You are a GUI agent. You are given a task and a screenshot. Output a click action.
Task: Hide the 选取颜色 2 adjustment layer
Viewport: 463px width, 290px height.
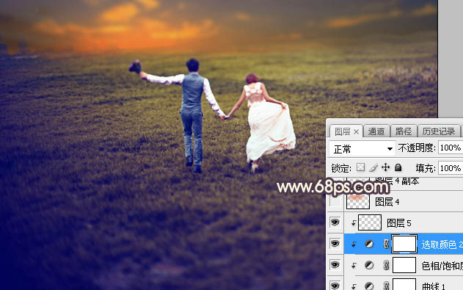point(335,244)
